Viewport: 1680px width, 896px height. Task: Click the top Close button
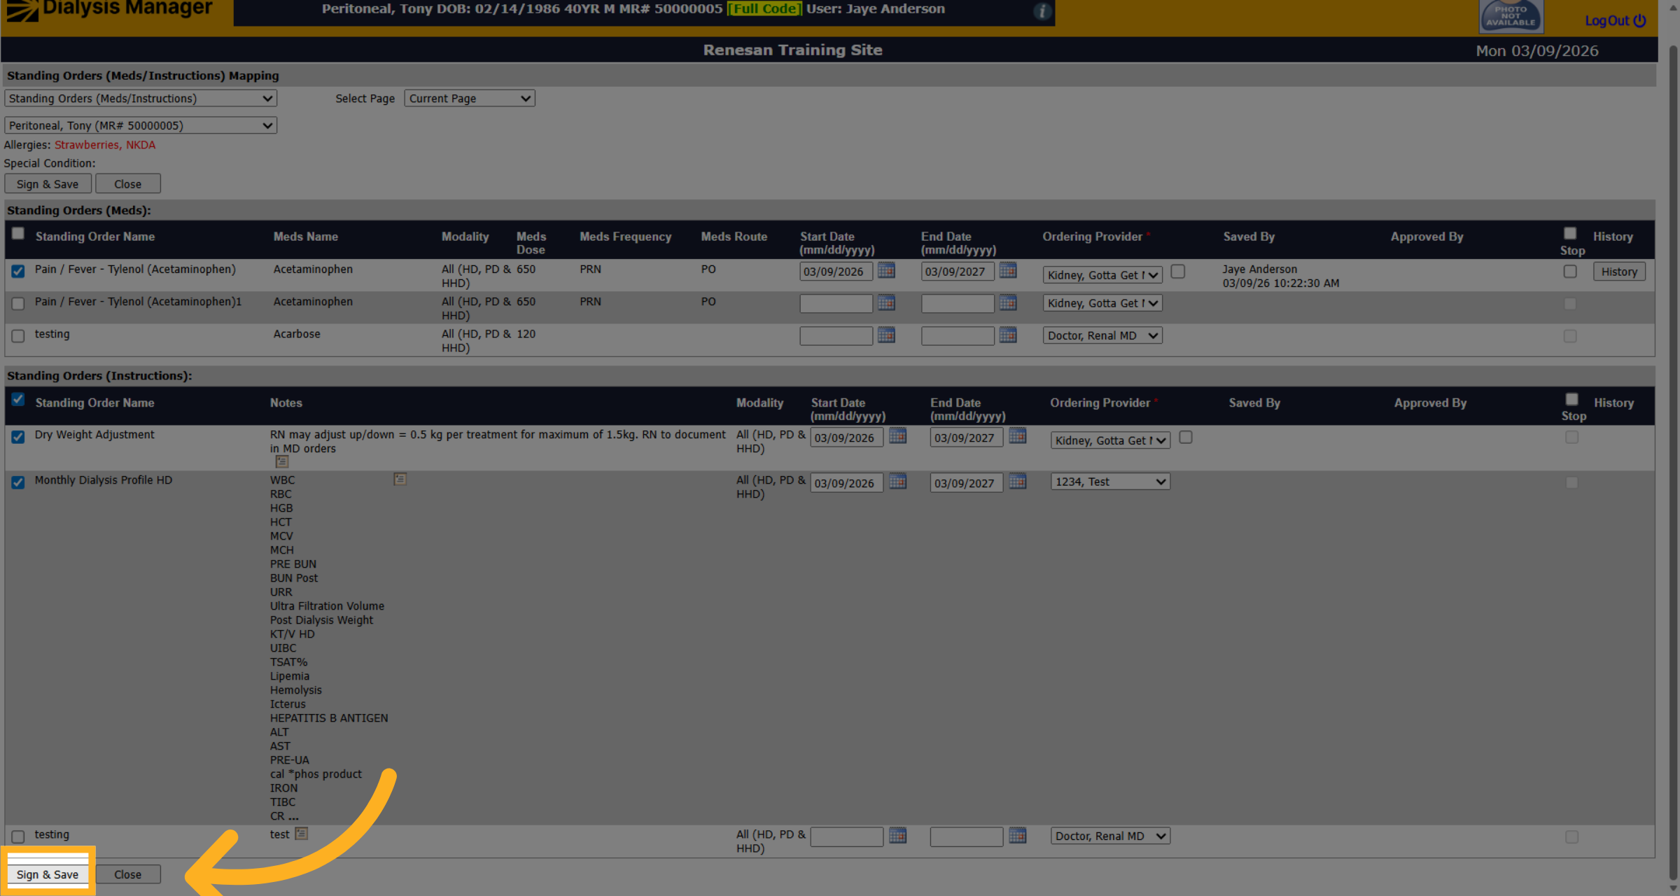point(128,184)
